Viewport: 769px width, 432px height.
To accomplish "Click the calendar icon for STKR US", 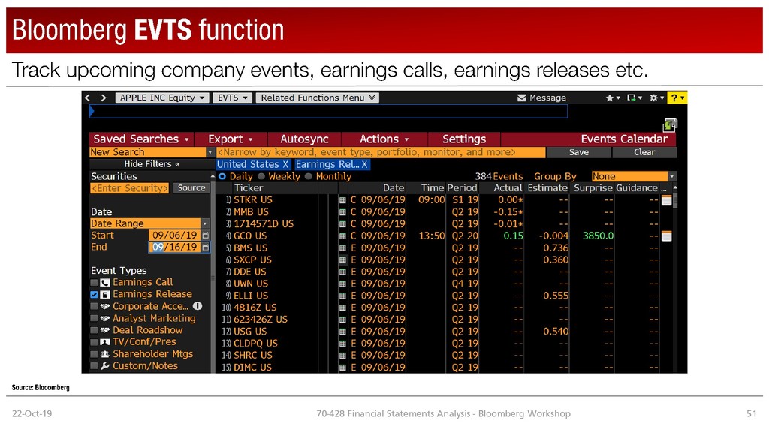I will pyautogui.click(x=342, y=200).
